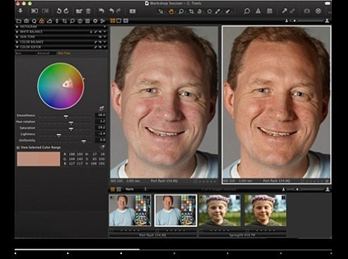Switch viewer to single image view mode

(119, 21)
